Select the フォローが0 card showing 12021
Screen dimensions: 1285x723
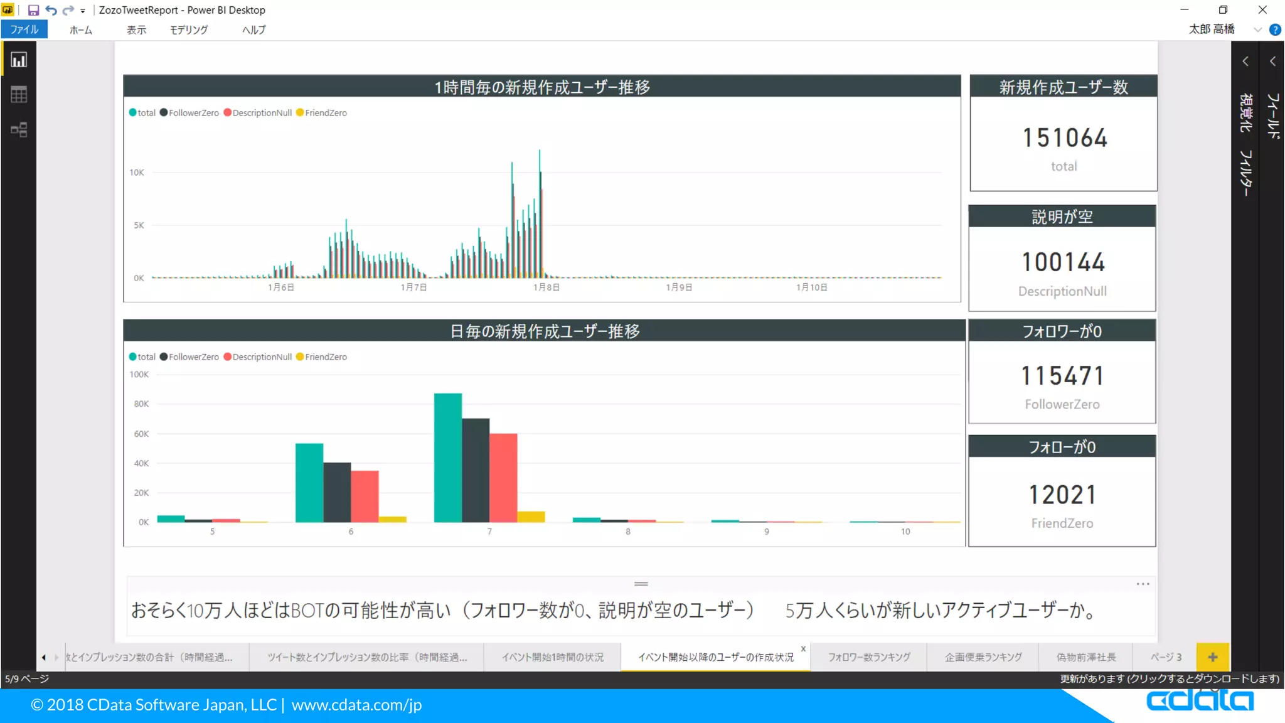click(x=1062, y=491)
